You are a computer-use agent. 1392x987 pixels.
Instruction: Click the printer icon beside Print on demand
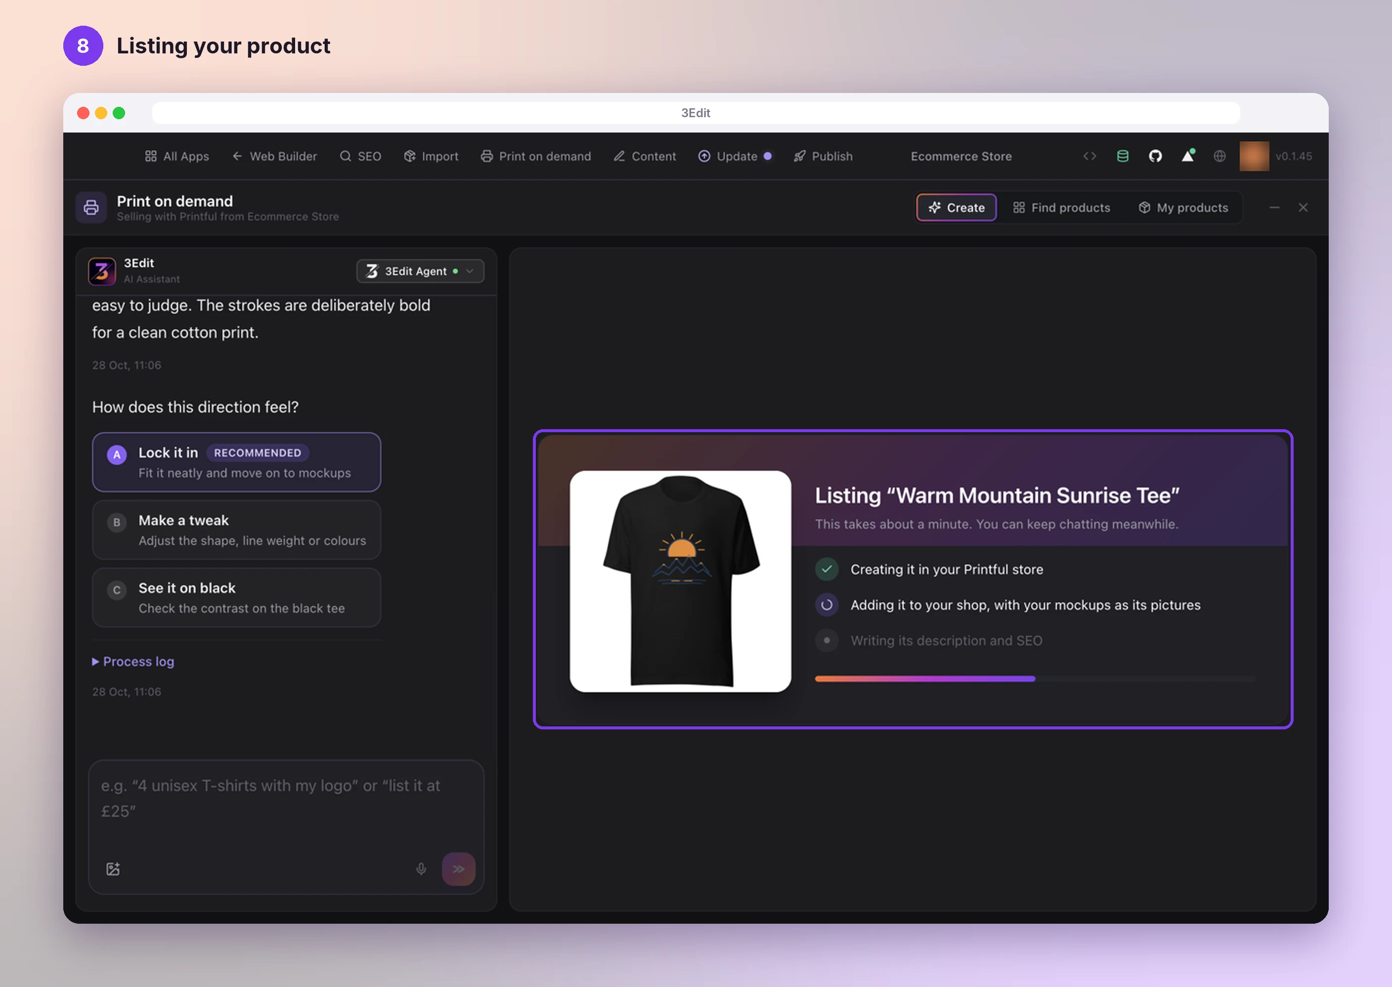[x=91, y=207]
